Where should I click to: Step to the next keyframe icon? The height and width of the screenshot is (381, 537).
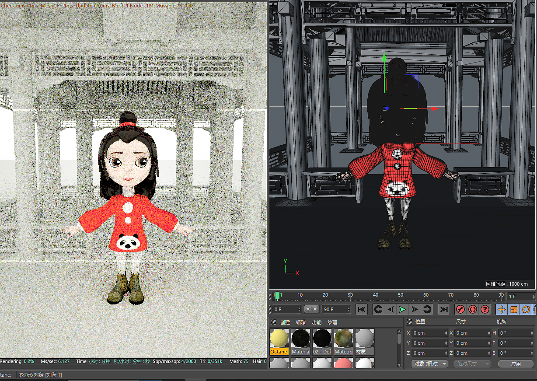(x=426, y=309)
